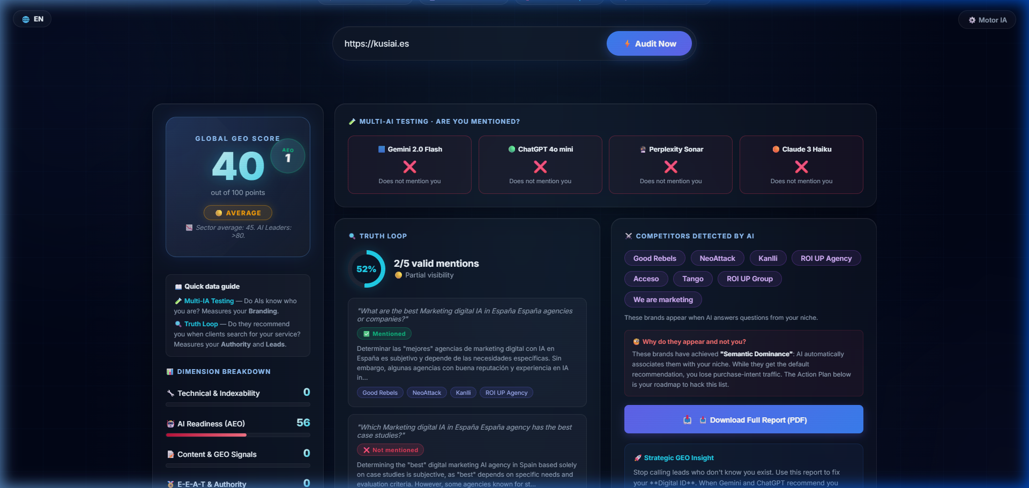Image resolution: width=1029 pixels, height=488 pixels.
Task: Select the Good Rebels competitor chip in Competitors panel
Action: pyautogui.click(x=655, y=258)
